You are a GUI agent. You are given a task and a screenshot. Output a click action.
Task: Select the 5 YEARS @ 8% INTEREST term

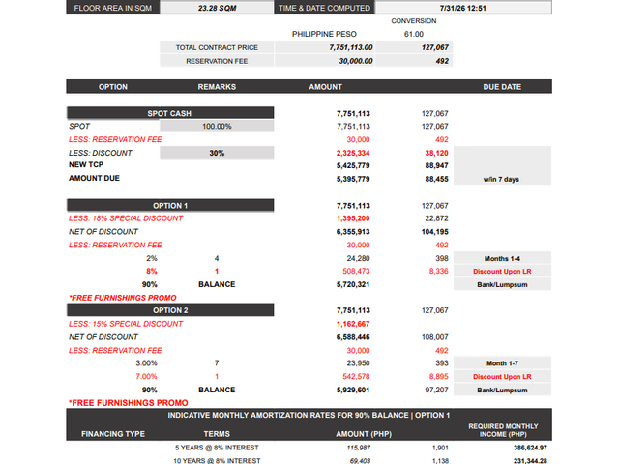217,448
